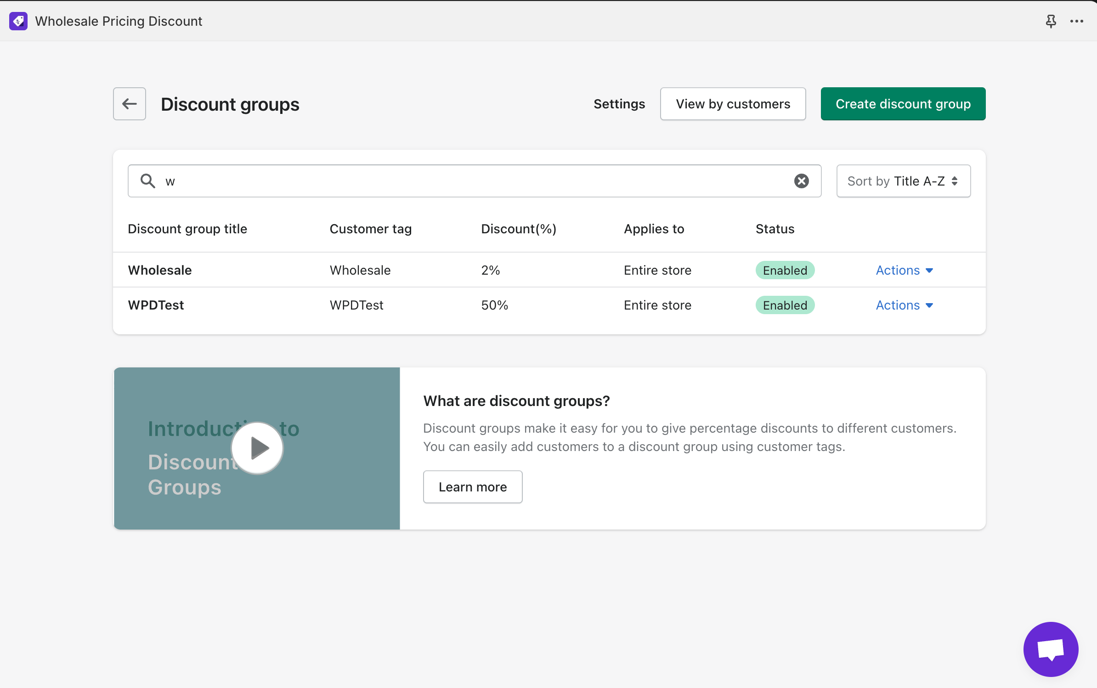The width and height of the screenshot is (1097, 688).
Task: Click Entire store cell in WPDTest row
Action: click(x=657, y=305)
